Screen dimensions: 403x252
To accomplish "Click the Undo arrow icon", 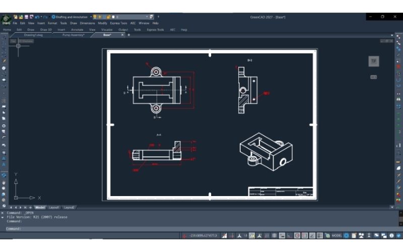I will tap(37, 17).
